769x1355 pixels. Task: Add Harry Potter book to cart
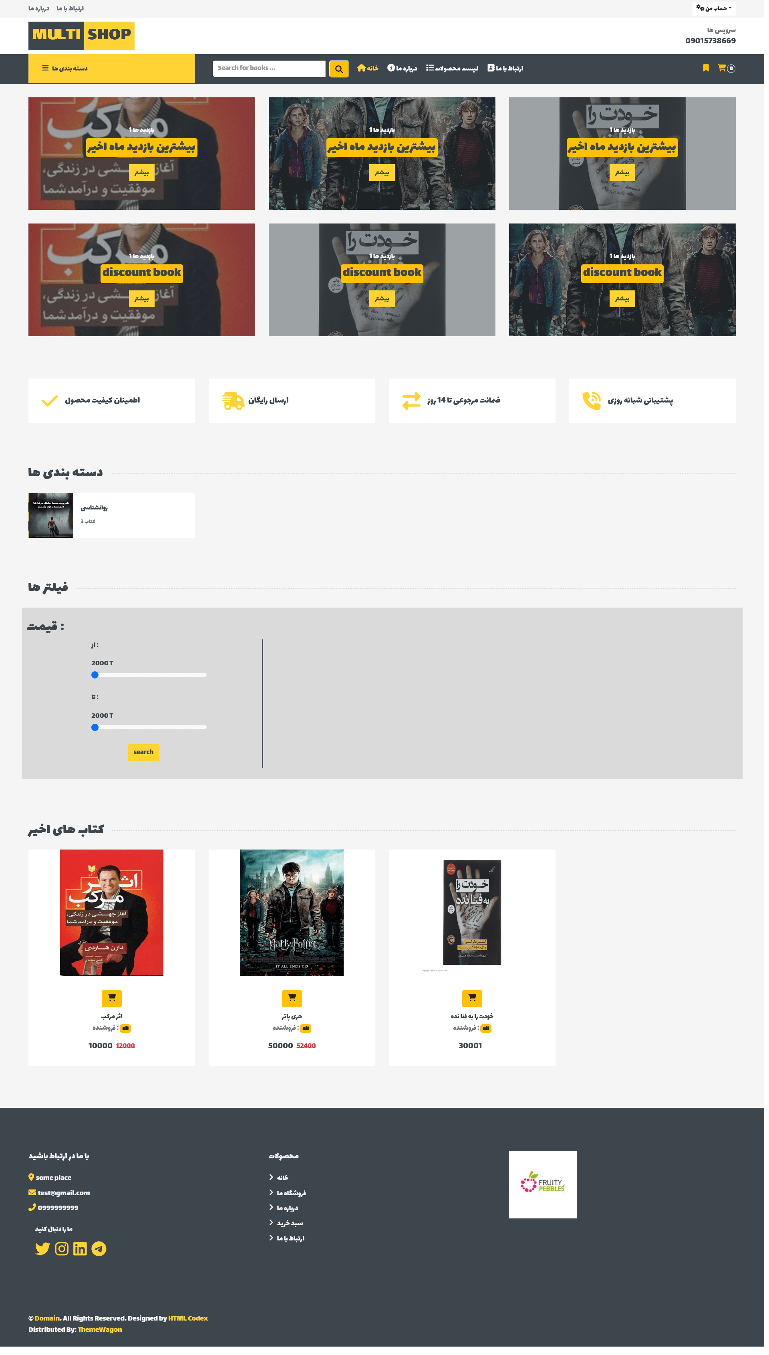(x=294, y=1004)
